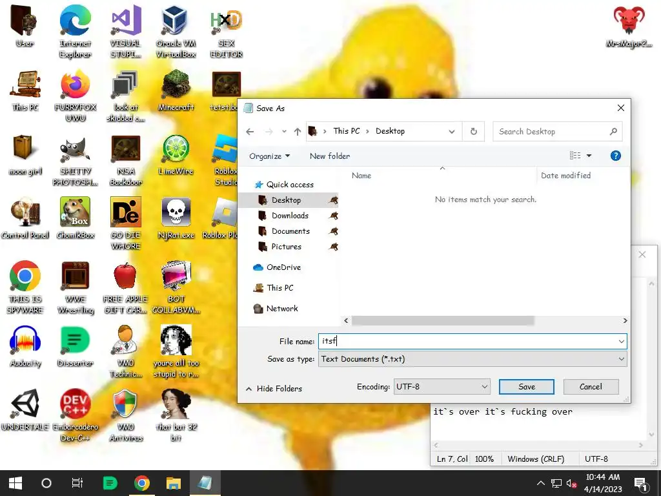The image size is (661, 496).
Task: Click 100% zoom in Notepad status bar
Action: pyautogui.click(x=484, y=459)
